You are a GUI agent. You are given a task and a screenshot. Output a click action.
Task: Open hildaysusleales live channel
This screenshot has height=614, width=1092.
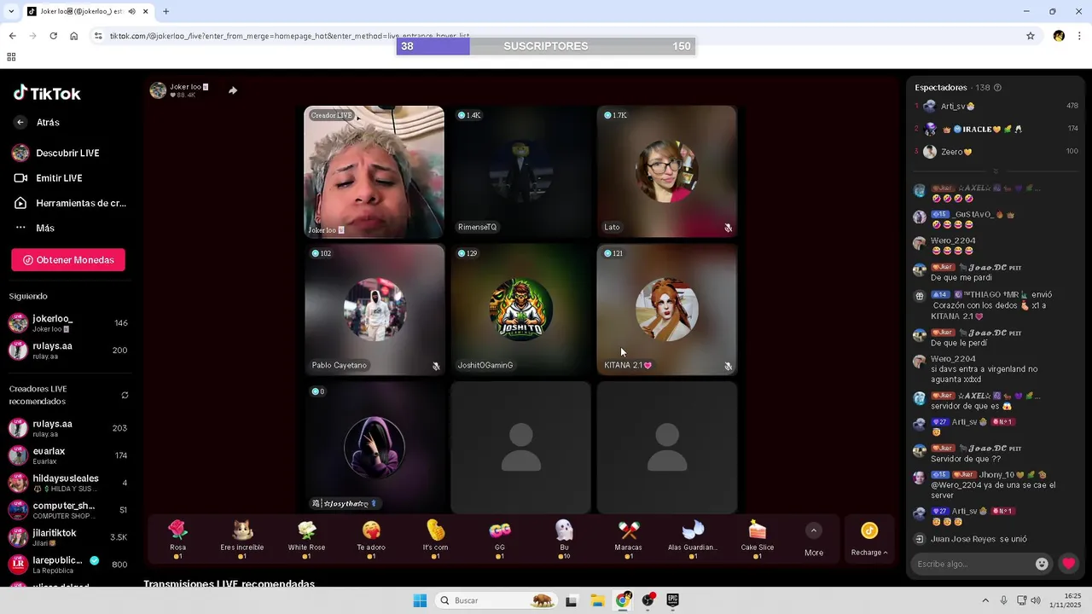point(68,483)
